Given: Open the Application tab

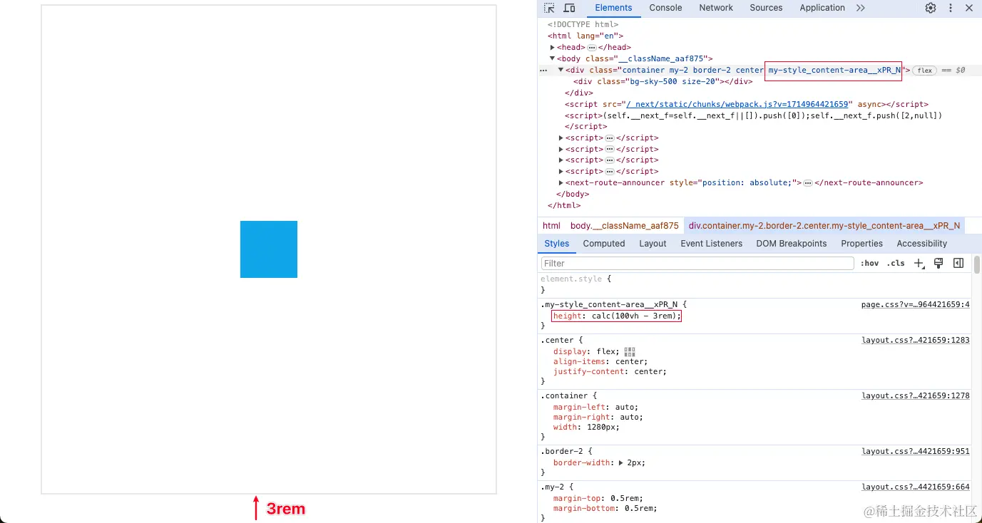Looking at the screenshot, I should [822, 8].
